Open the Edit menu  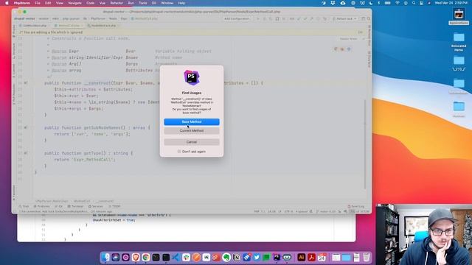click(x=48, y=3)
